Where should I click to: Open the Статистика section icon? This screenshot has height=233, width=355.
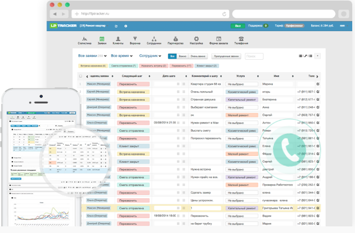point(85,39)
